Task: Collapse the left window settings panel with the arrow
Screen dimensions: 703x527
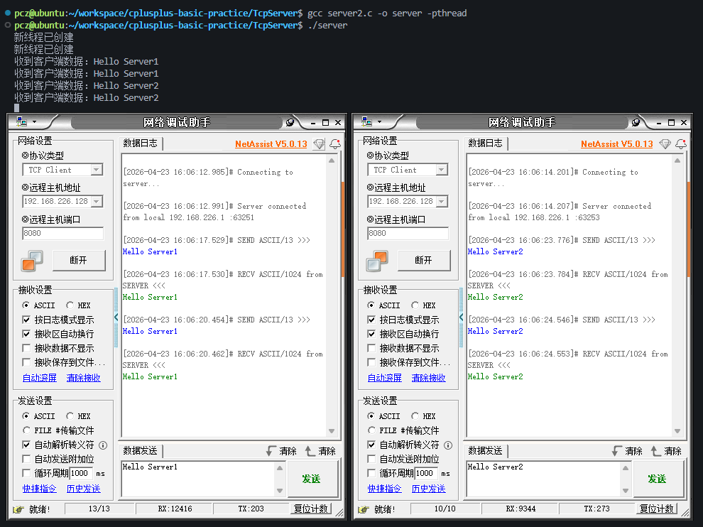Action: click(116, 317)
